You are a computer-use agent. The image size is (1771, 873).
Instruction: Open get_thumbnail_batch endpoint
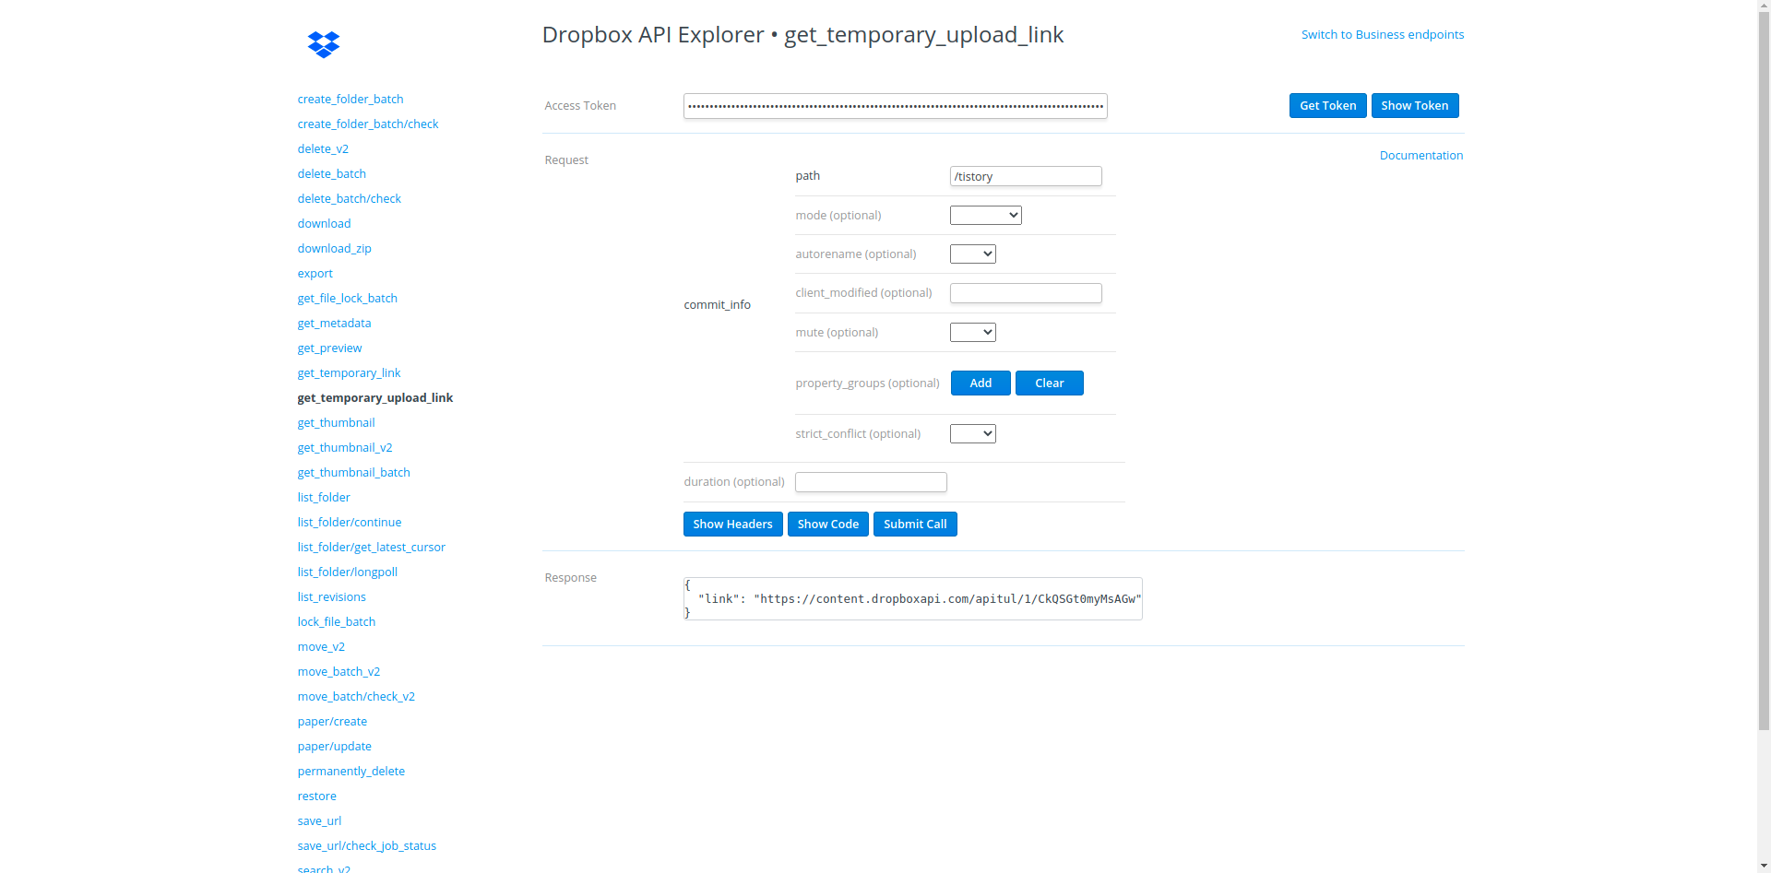point(353,472)
